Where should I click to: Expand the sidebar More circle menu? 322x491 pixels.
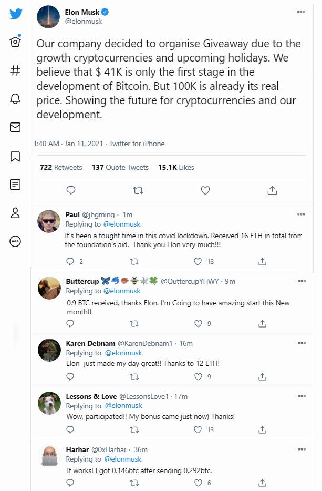[x=15, y=241]
